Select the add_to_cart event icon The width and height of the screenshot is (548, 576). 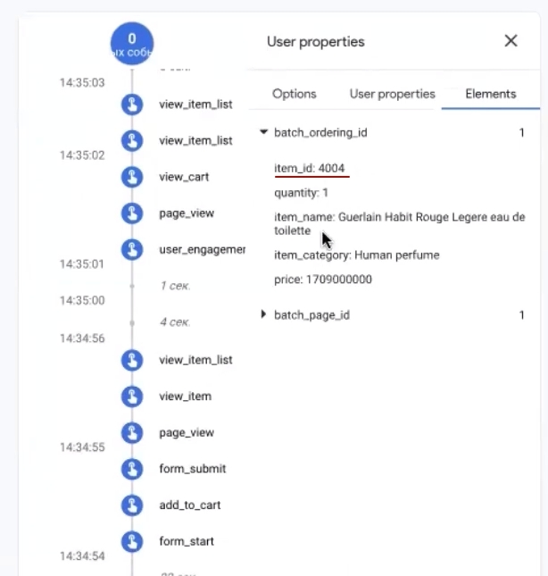point(132,505)
